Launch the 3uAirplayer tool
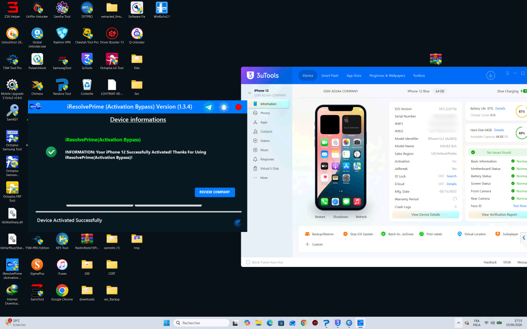The image size is (527, 329). click(x=506, y=234)
